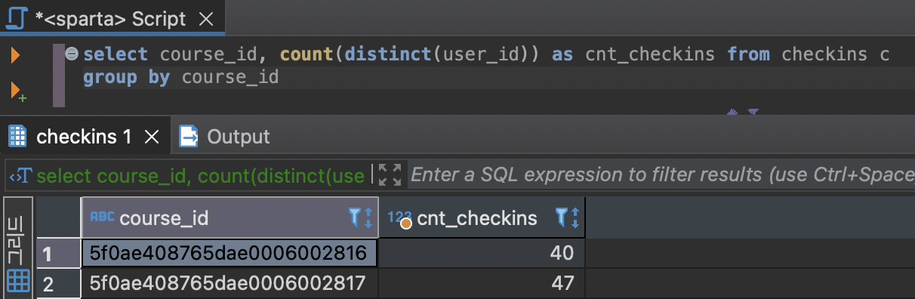Select cell 5f0ae408765dae0006002817
Image resolution: width=915 pixels, height=299 pixels.
pyautogui.click(x=230, y=284)
